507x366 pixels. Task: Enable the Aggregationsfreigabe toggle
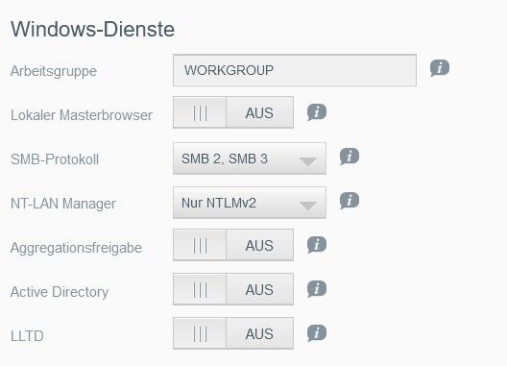click(233, 245)
